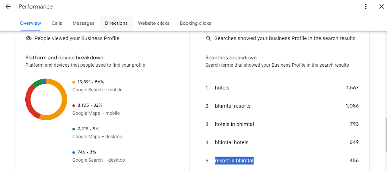Click the red legend dot for Google Maps mobile
This screenshot has height=171, width=387.
coord(74,105)
